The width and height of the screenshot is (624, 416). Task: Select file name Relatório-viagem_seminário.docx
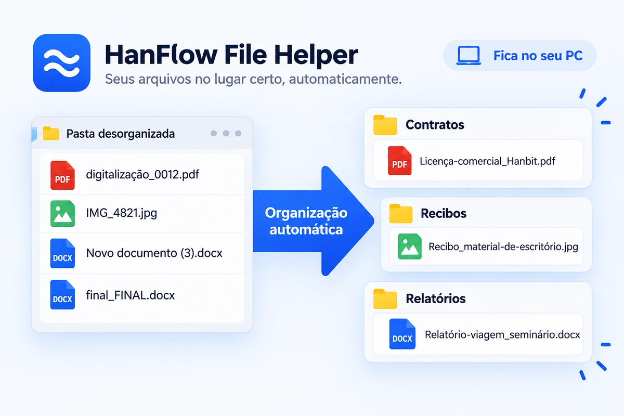click(x=502, y=334)
